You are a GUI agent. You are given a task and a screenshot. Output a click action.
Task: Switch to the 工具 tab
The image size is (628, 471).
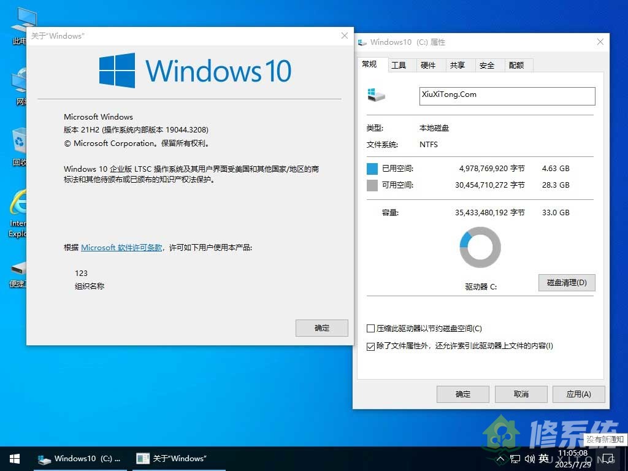pyautogui.click(x=400, y=65)
